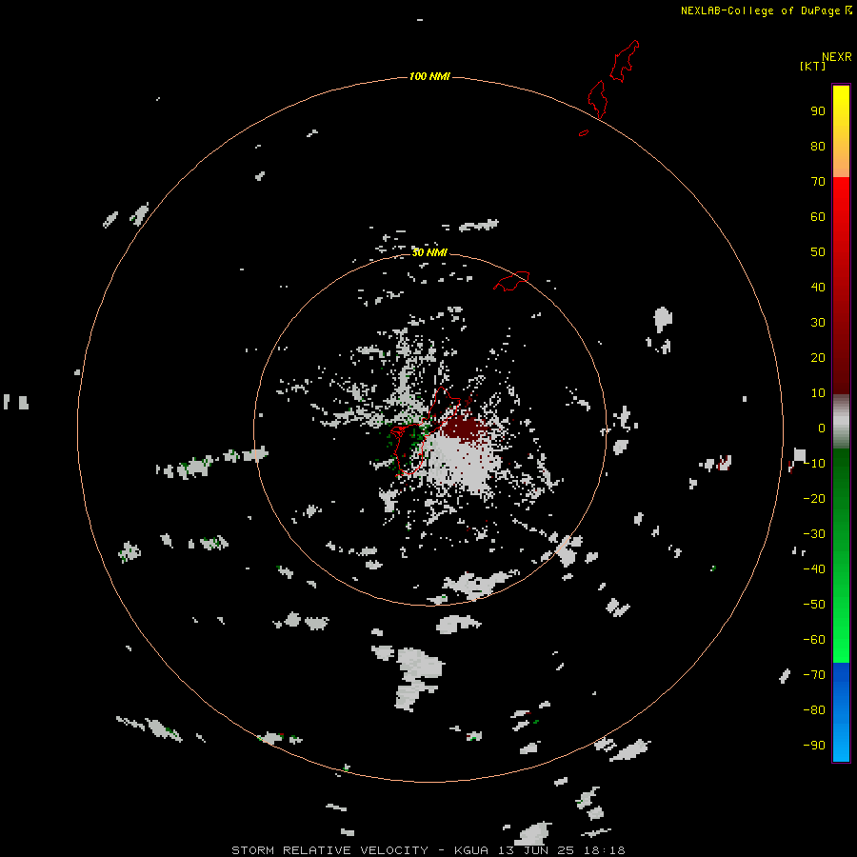Screen dimensions: 857x857
Task: Click the [KT] units label
Action: (x=812, y=66)
